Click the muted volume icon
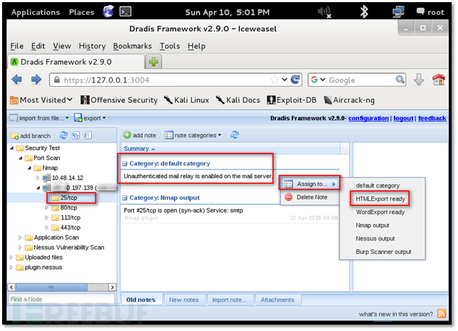The image size is (458, 331). pos(324,12)
